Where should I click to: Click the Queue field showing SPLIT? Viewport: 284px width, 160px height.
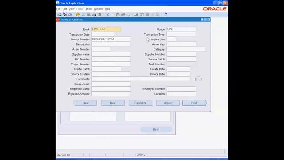tap(181, 29)
